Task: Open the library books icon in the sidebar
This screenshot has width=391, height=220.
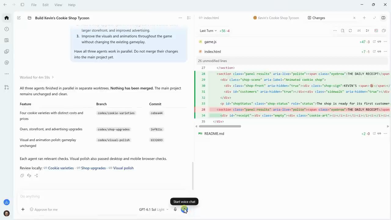Action: [6, 40]
